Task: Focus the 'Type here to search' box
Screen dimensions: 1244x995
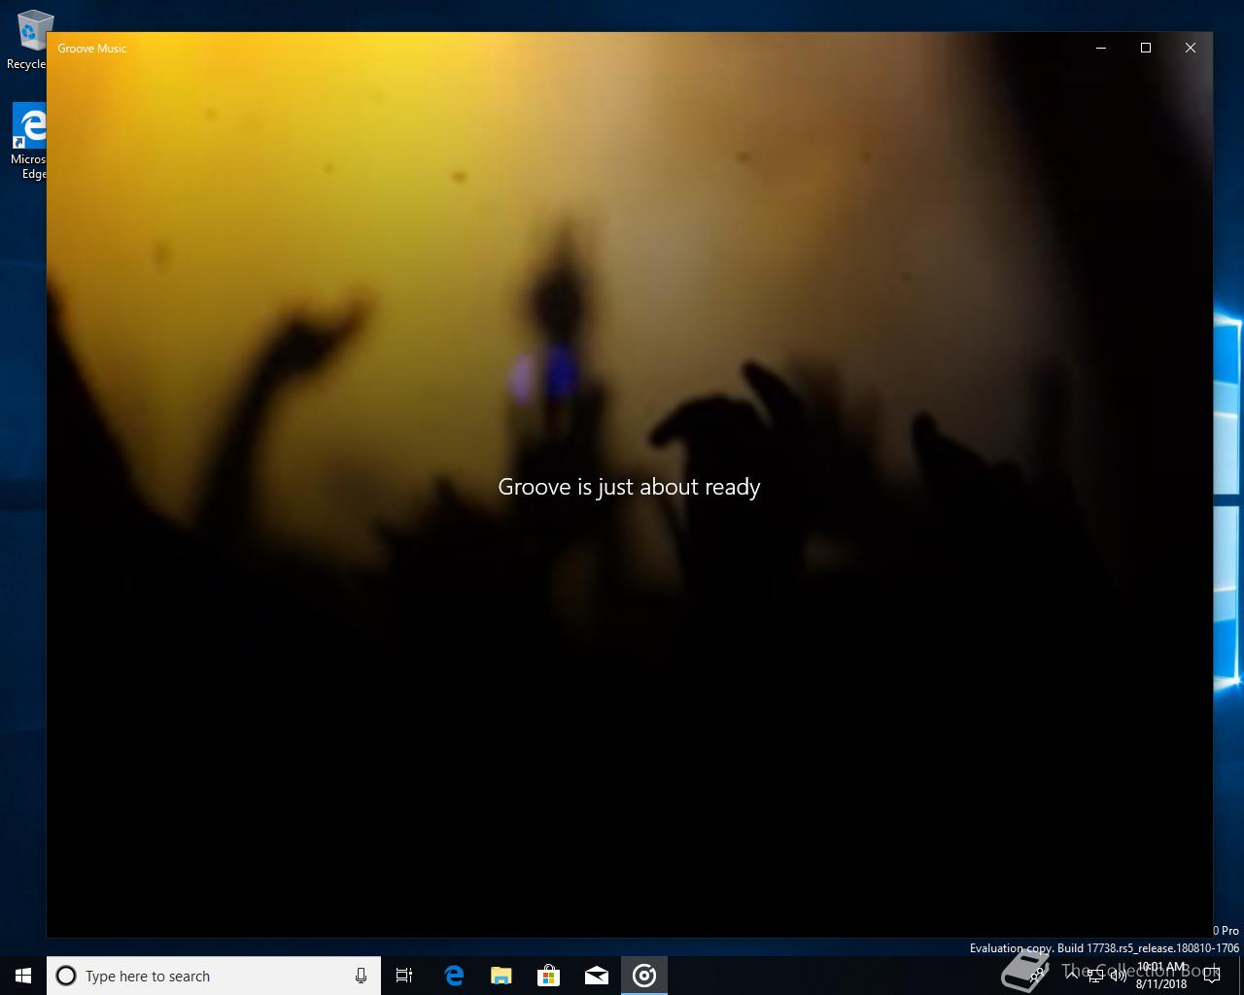Action: coord(214,976)
